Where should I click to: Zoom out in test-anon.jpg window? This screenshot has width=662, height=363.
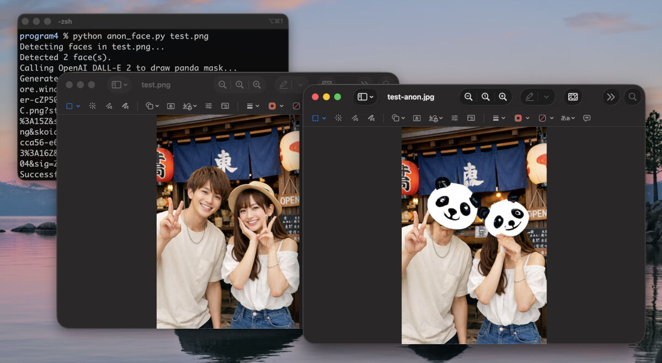(468, 97)
